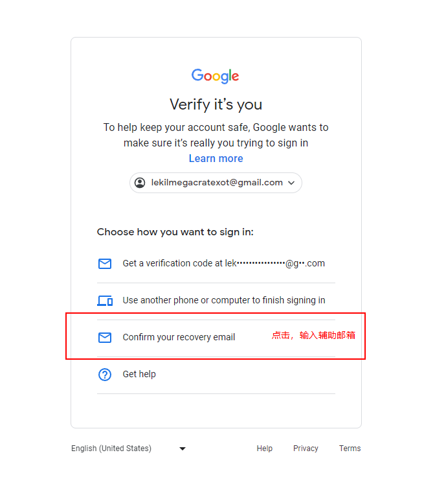Click the Google logo
Screen dimensions: 446x490
216,76
